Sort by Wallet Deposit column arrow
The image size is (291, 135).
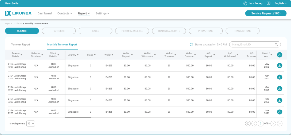132,55
